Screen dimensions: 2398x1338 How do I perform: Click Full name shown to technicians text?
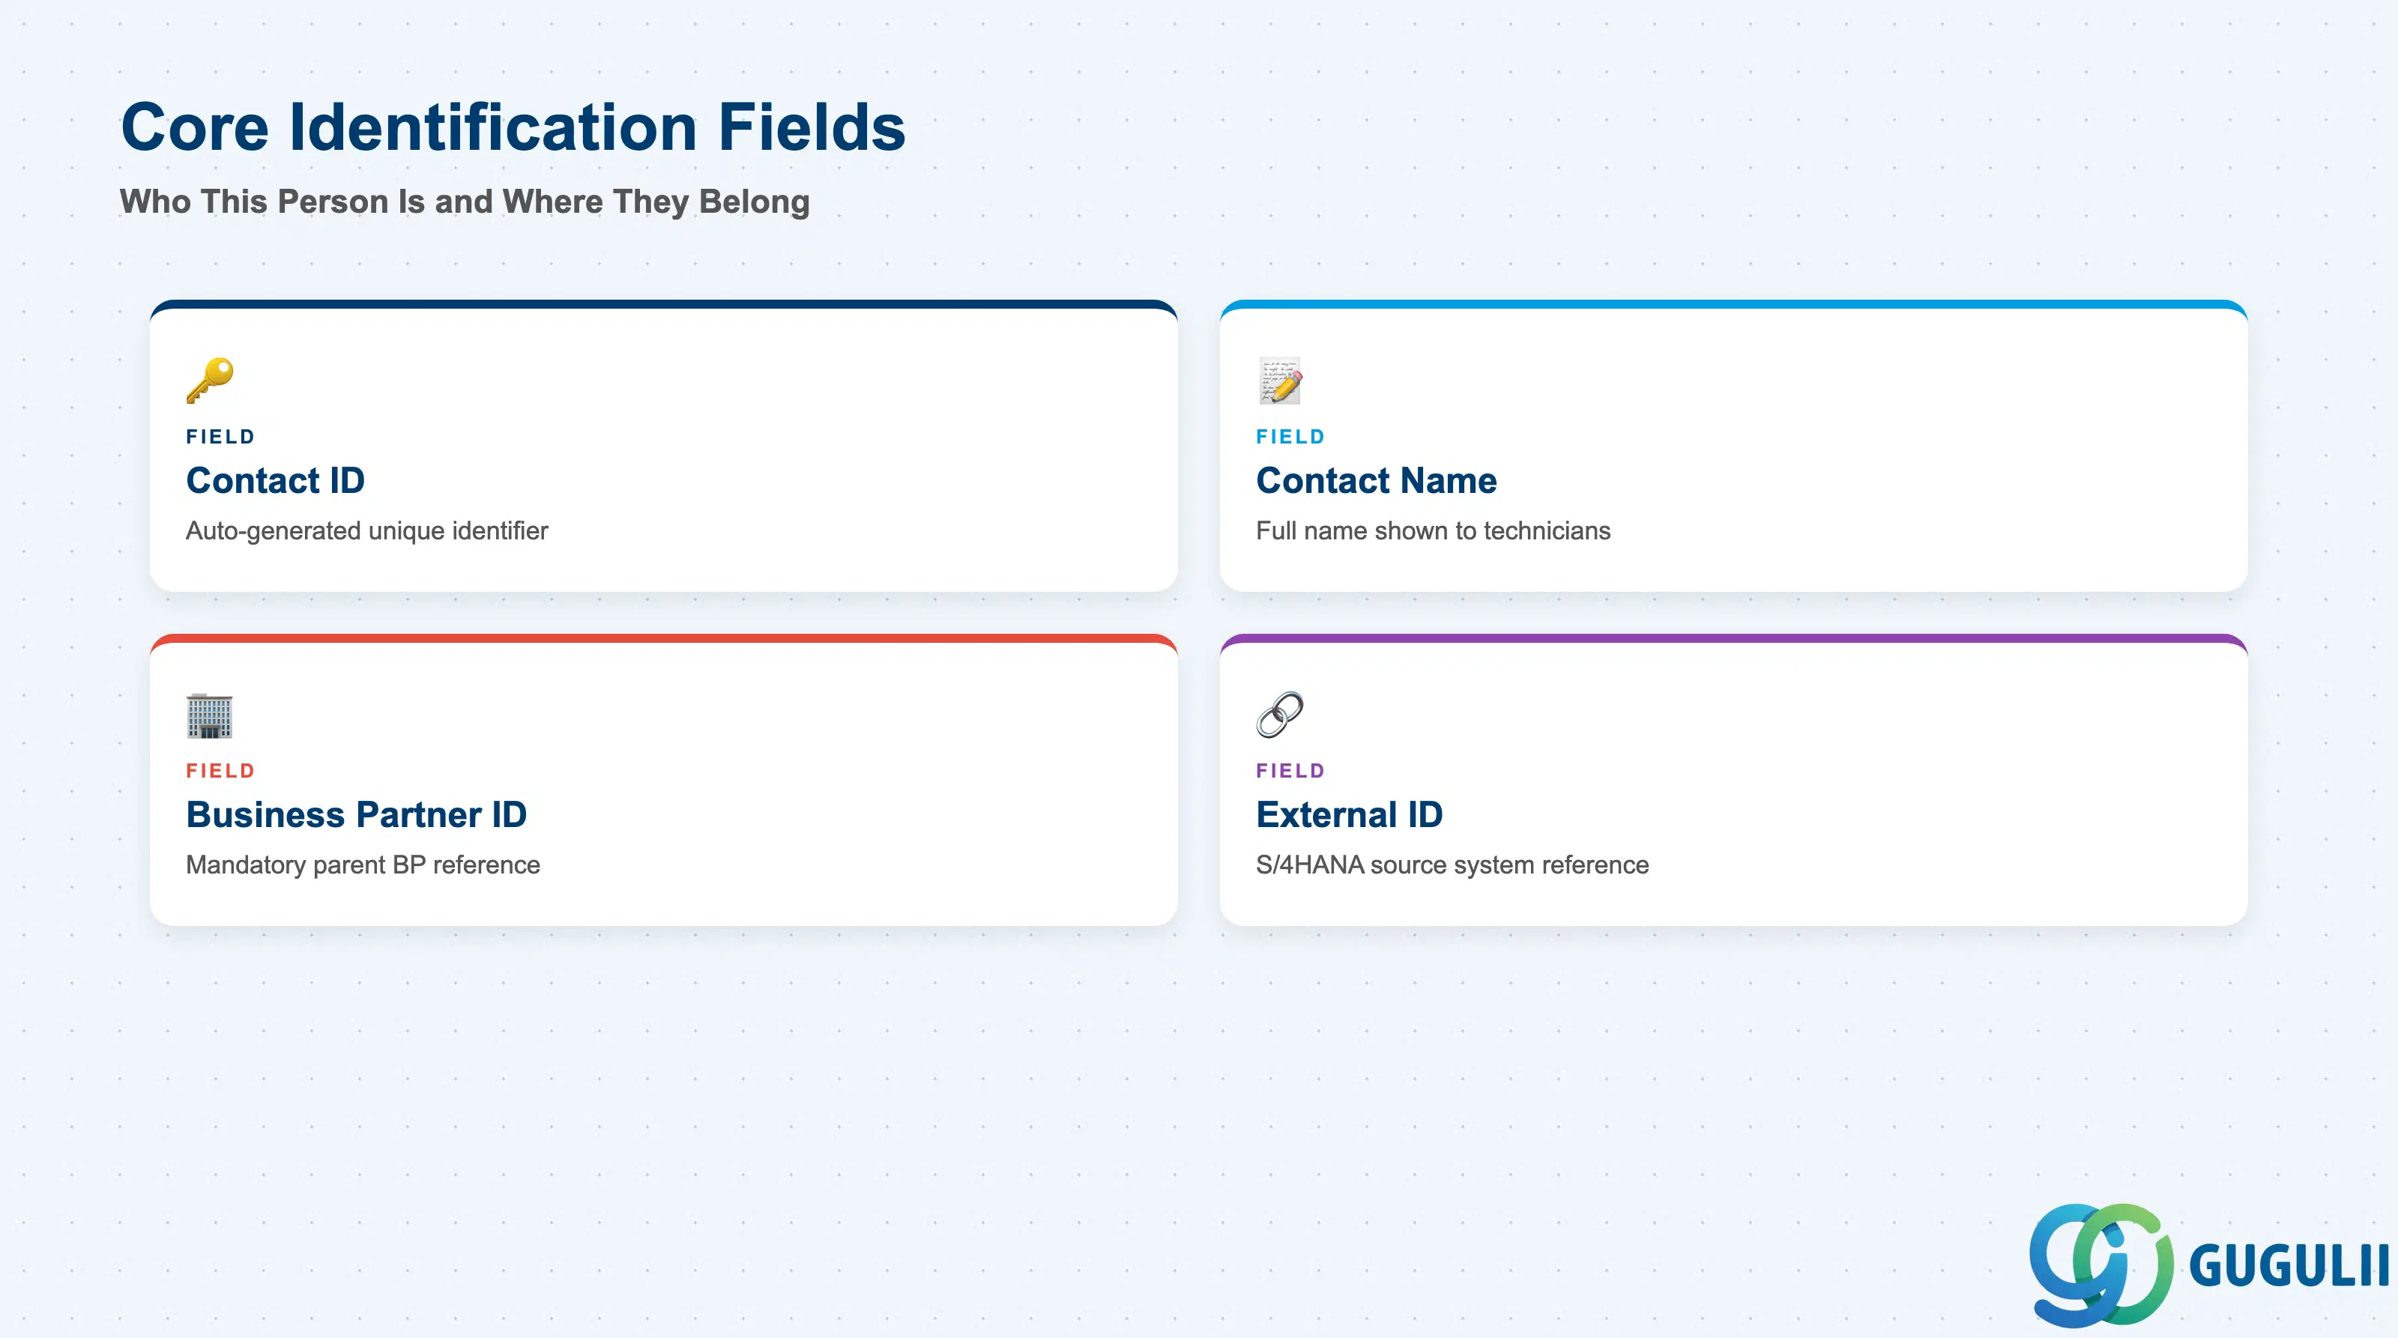tap(1433, 531)
